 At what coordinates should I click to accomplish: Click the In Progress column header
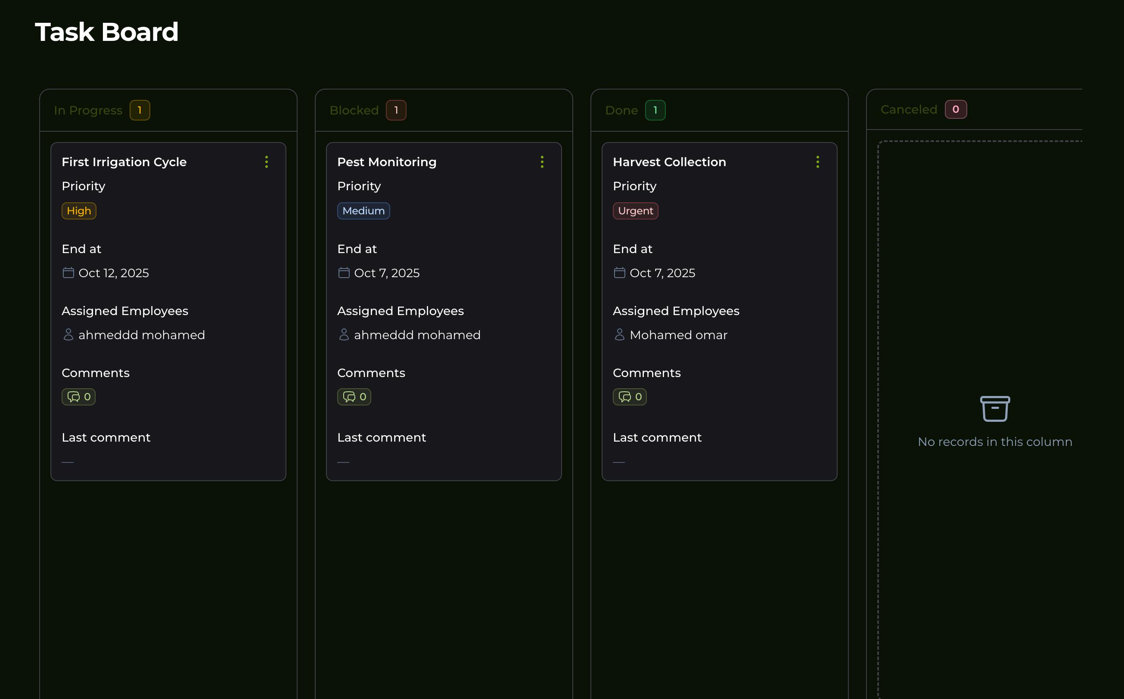coord(88,110)
